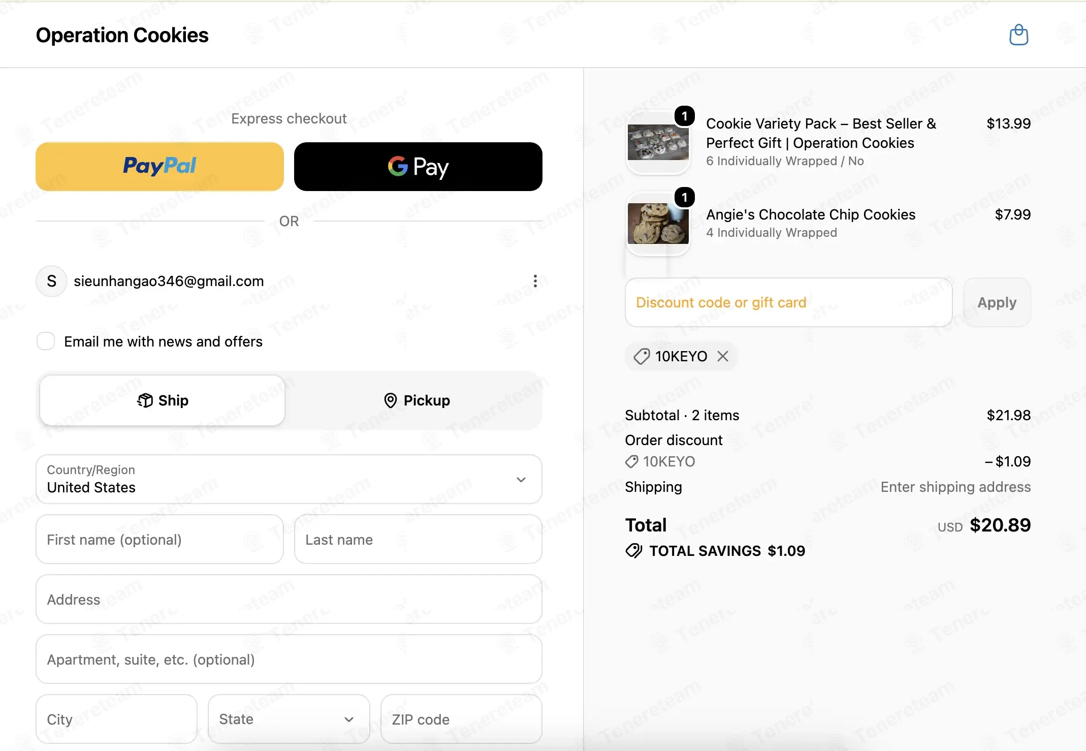
Task: Click the $7.99 price of Angie's cookies
Action: [x=1012, y=214]
